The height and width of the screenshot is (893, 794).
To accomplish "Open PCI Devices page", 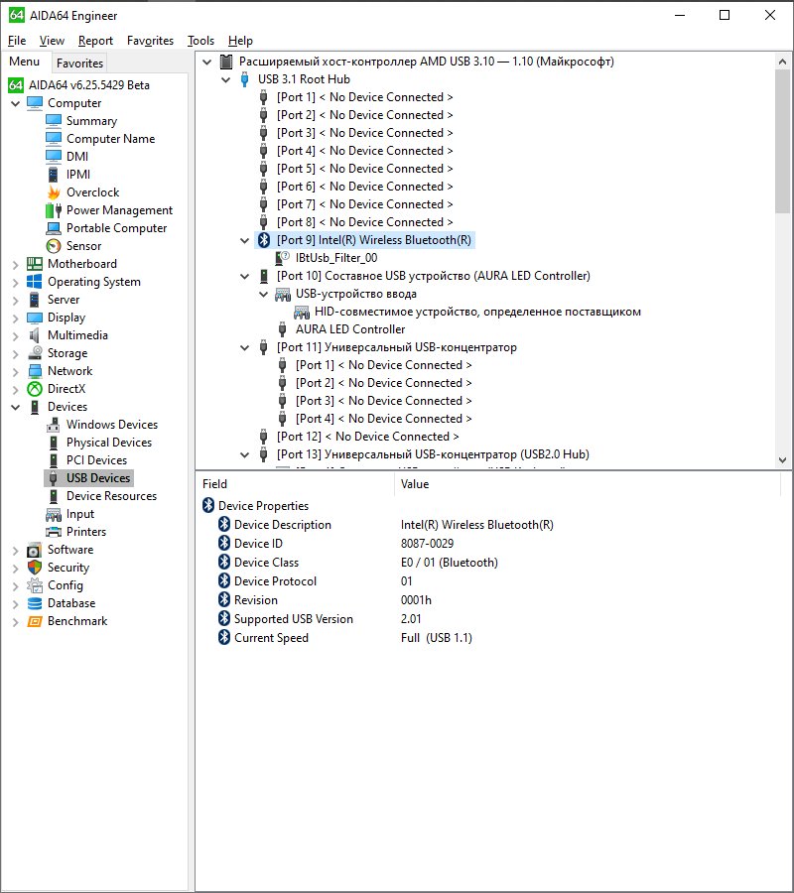I will [x=97, y=460].
